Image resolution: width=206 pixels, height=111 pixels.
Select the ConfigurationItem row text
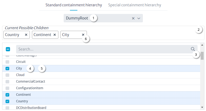pyautogui.click(x=30, y=88)
